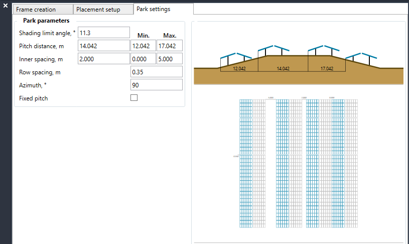Image resolution: width=409 pixels, height=244 pixels.
Task: Click the Shading limit angle input field
Action: click(x=104, y=33)
